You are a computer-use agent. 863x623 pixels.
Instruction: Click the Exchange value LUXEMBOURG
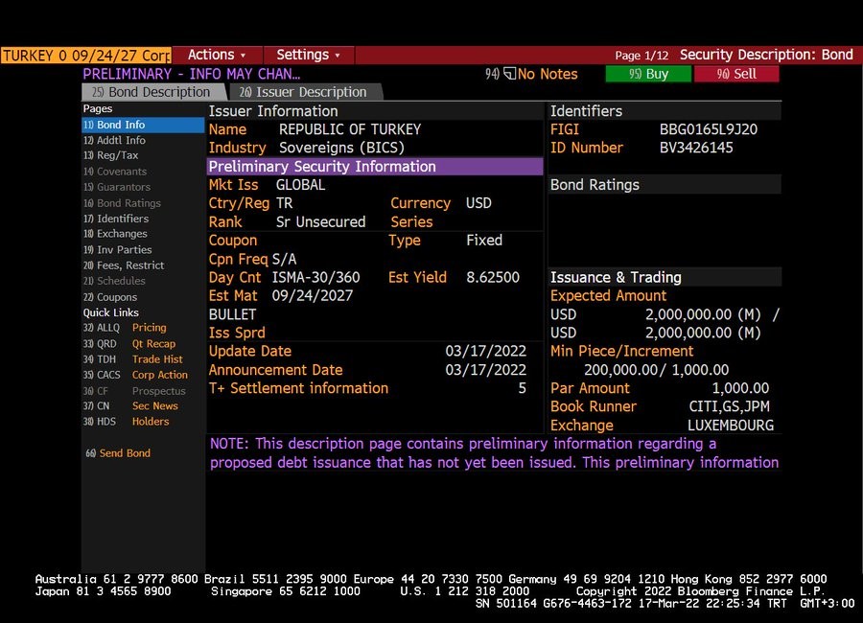731,426
